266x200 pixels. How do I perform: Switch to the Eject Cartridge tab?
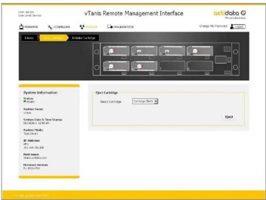coord(53,38)
